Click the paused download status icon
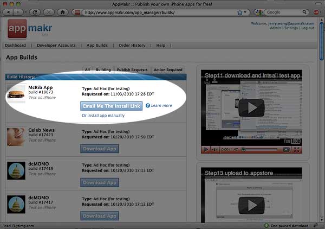Screen dimensions: 325x229 tap(266, 226)
